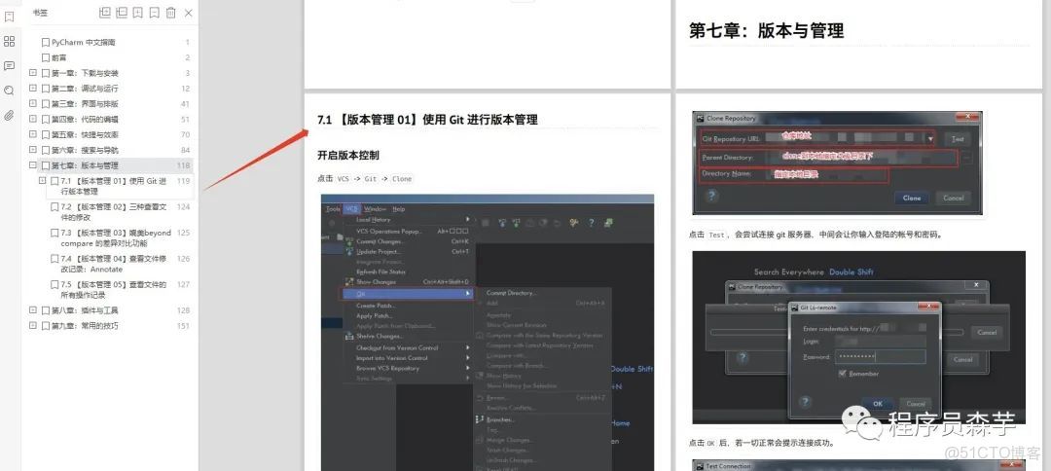Screen dimensions: 1051x471
Task: Select bookmark 7.2 三种查看文件的修改
Action: coord(113,212)
